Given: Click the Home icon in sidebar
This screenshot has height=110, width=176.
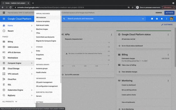Looking at the screenshot, I should (4, 25).
